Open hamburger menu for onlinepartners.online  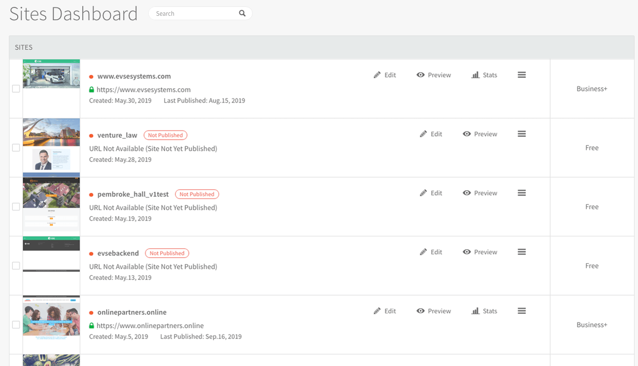[522, 311]
